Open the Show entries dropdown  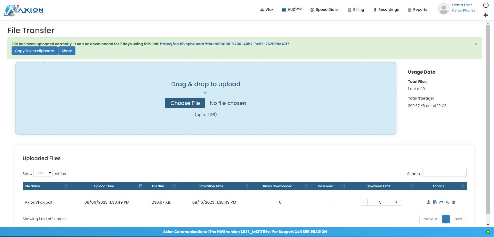tap(43, 173)
